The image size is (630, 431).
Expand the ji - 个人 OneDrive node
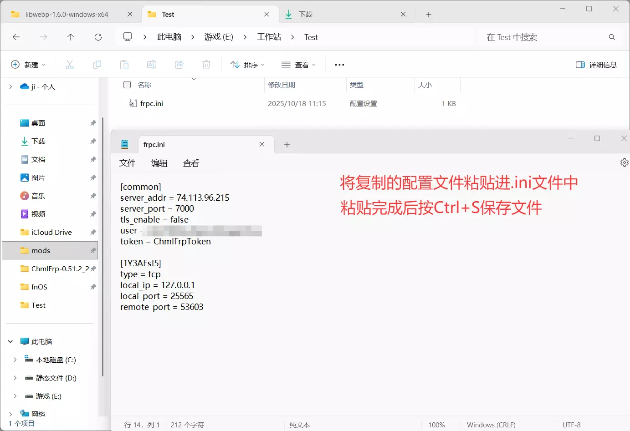(x=10, y=86)
